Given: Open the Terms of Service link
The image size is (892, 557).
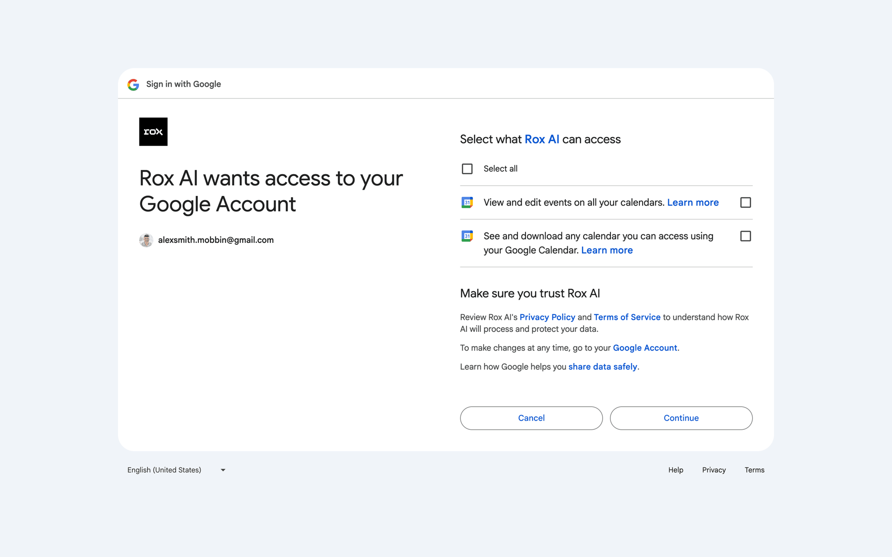Looking at the screenshot, I should (627, 317).
